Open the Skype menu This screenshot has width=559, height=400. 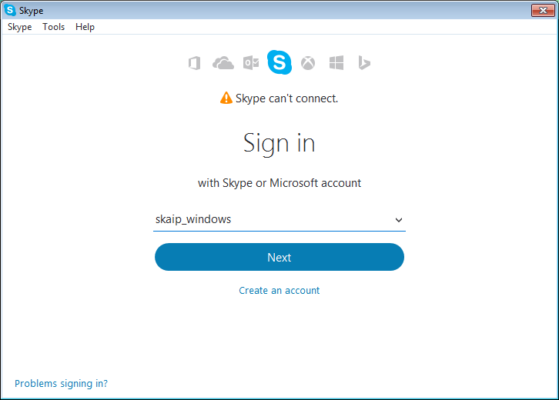coord(19,27)
